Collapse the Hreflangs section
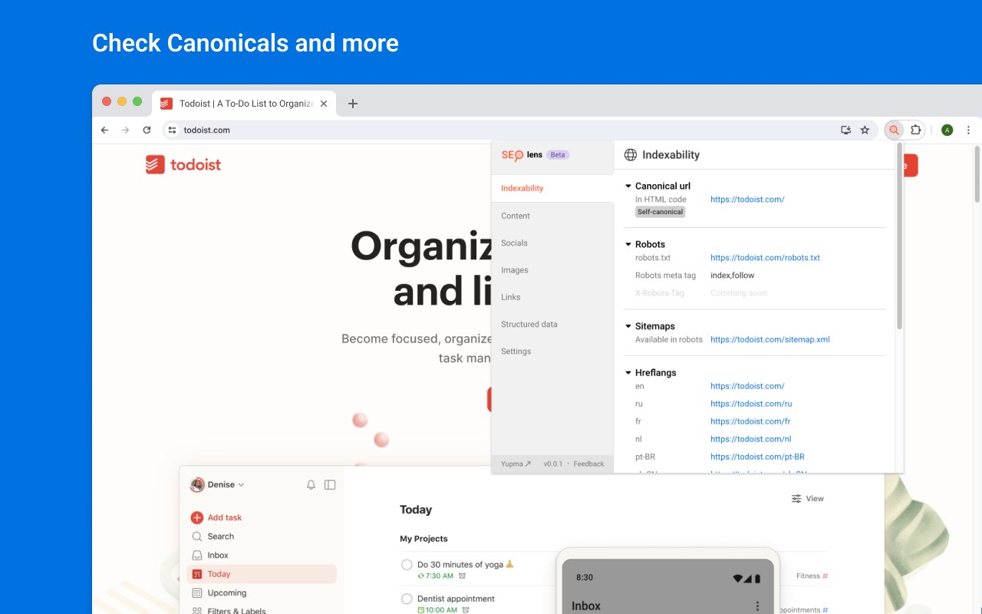This screenshot has height=614, width=982. click(628, 372)
